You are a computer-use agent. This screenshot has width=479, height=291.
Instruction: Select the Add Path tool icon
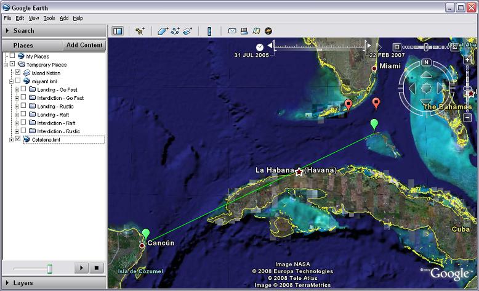click(175, 31)
